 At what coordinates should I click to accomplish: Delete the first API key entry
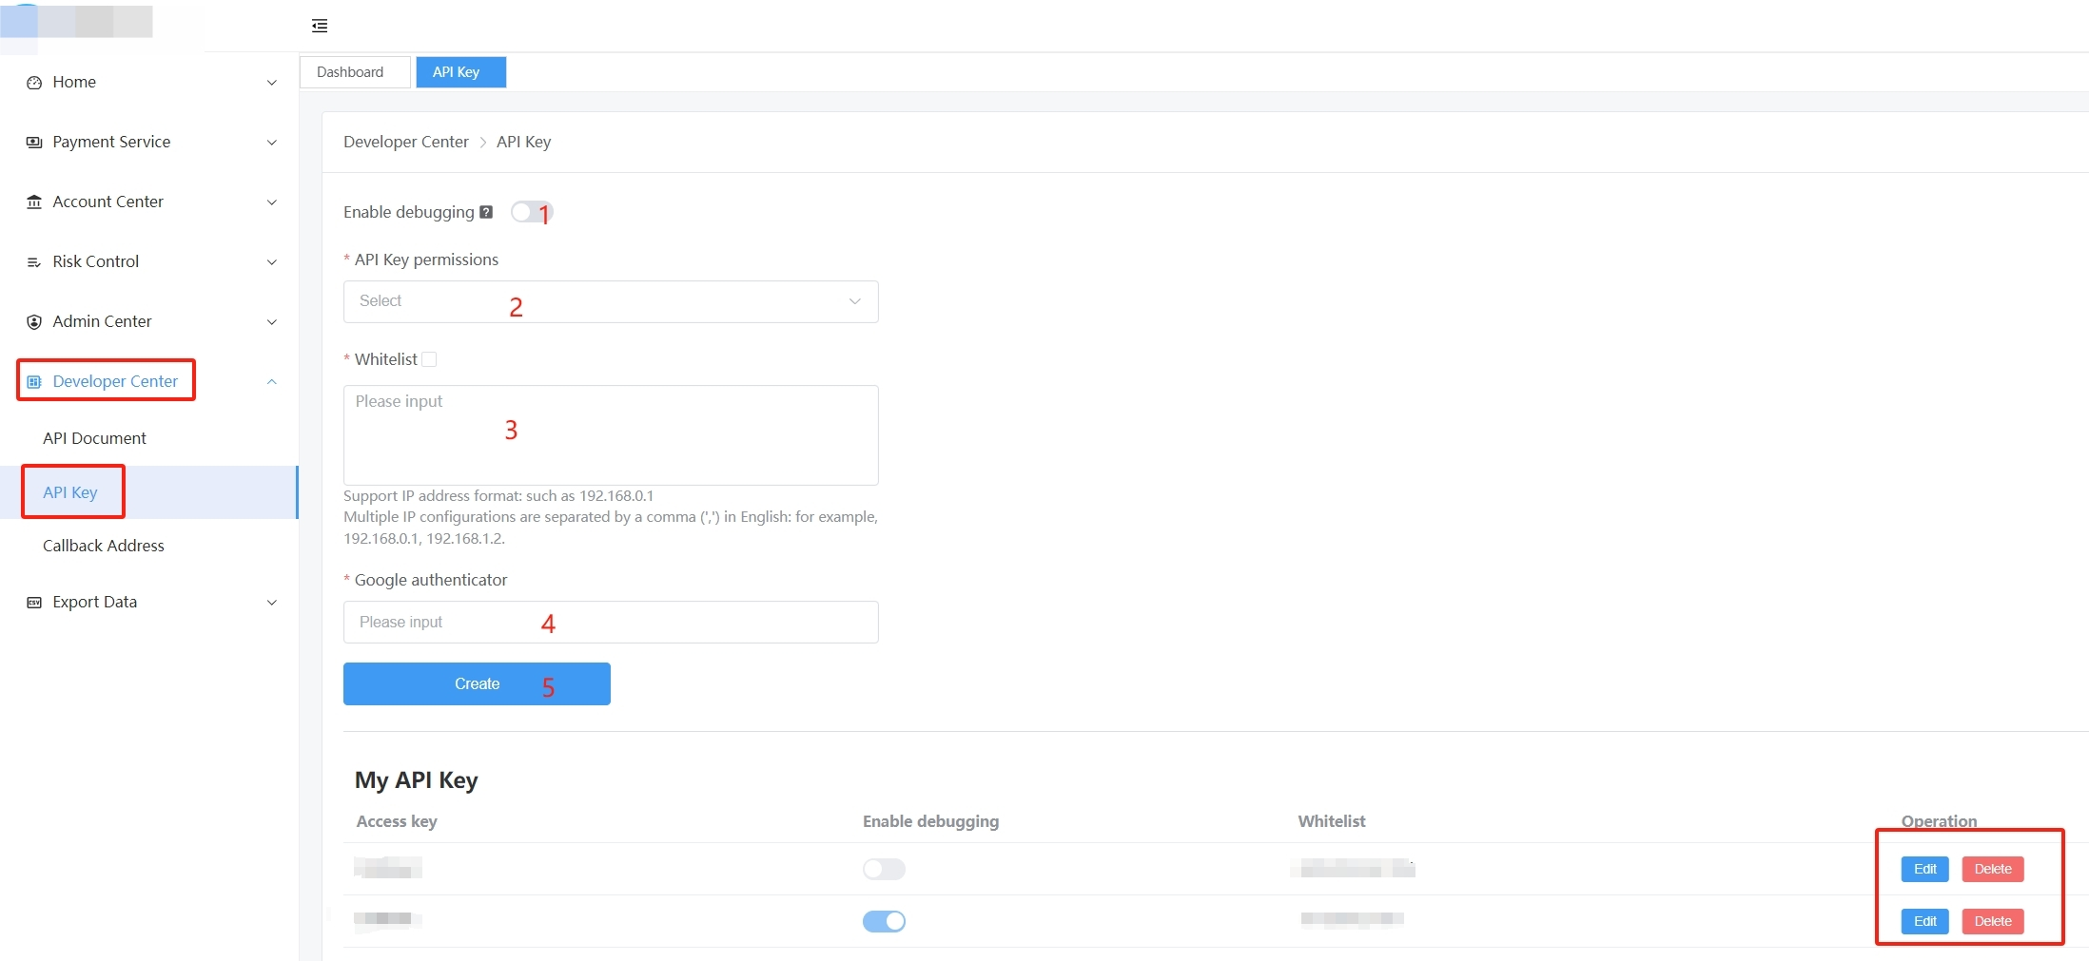[1993, 868]
